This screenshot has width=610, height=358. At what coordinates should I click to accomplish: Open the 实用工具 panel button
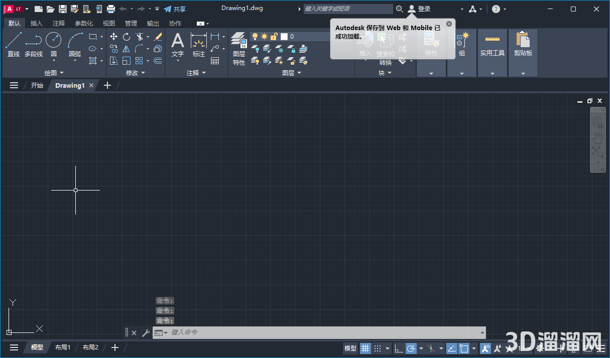pos(493,53)
